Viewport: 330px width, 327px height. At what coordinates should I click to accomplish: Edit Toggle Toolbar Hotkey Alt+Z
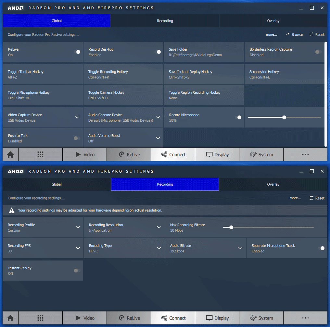pos(43,74)
